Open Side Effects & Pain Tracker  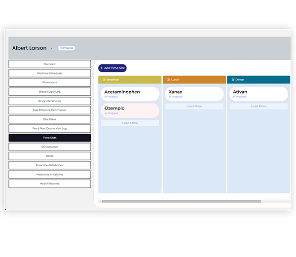coord(50,110)
